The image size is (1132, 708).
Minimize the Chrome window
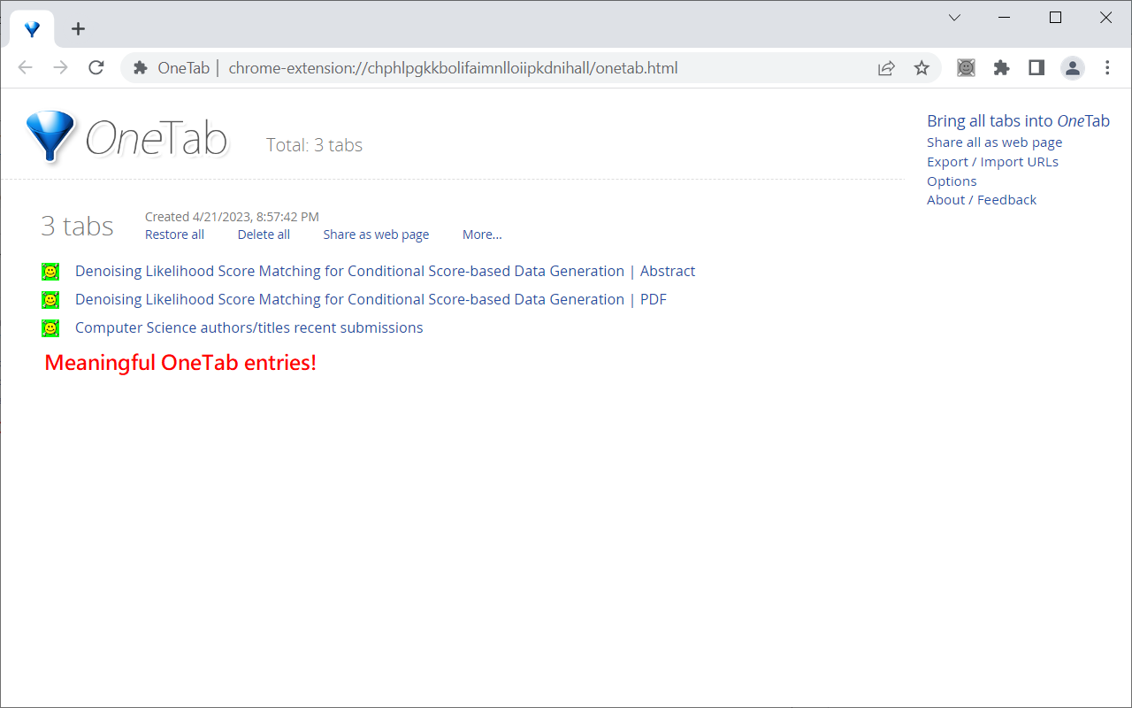tap(1005, 18)
